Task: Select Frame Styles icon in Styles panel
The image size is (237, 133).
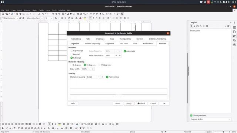Action: [x=197, y=26]
